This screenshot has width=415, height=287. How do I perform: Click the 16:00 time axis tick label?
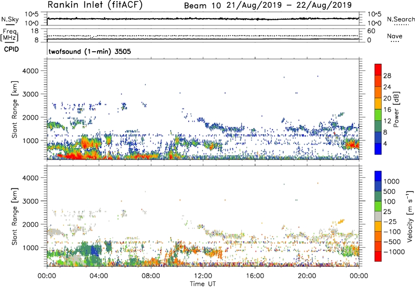click(255, 276)
